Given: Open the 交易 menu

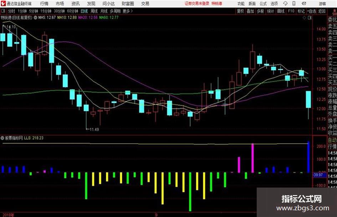Looking at the screenshot, I should 145,4.
